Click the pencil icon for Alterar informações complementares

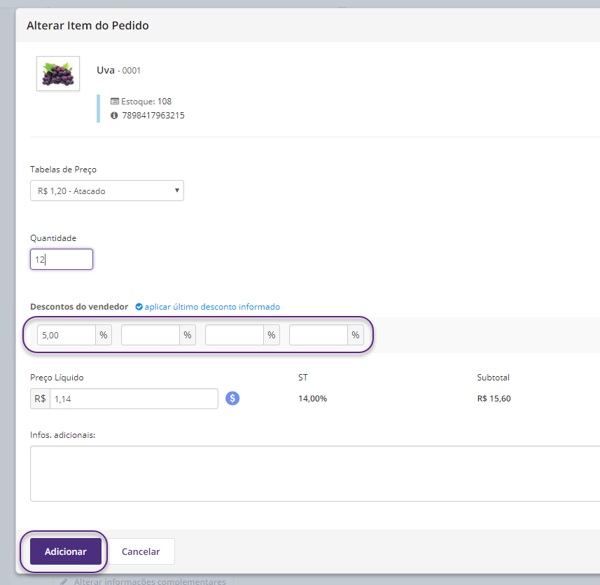pos(64,581)
